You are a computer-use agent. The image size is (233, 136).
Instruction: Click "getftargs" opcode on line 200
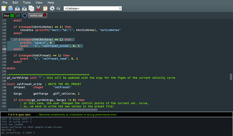tap(41, 94)
